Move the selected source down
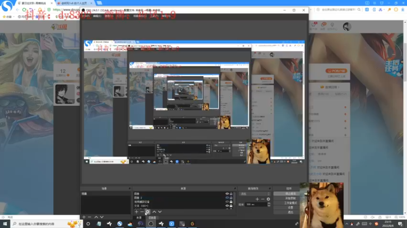Screen dimensions: 407x228 coord(160,212)
